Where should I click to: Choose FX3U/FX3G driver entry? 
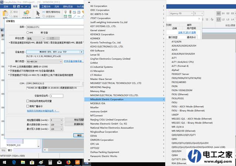click(178, 98)
